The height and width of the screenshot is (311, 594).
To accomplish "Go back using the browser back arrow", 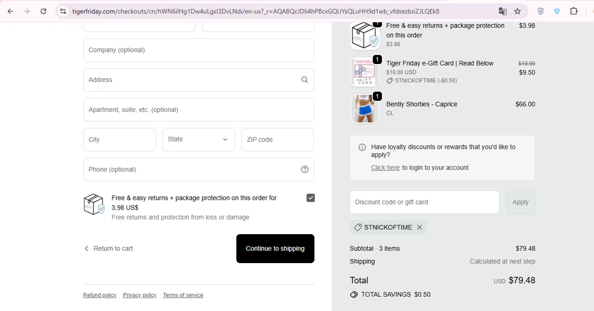I will tap(10, 11).
